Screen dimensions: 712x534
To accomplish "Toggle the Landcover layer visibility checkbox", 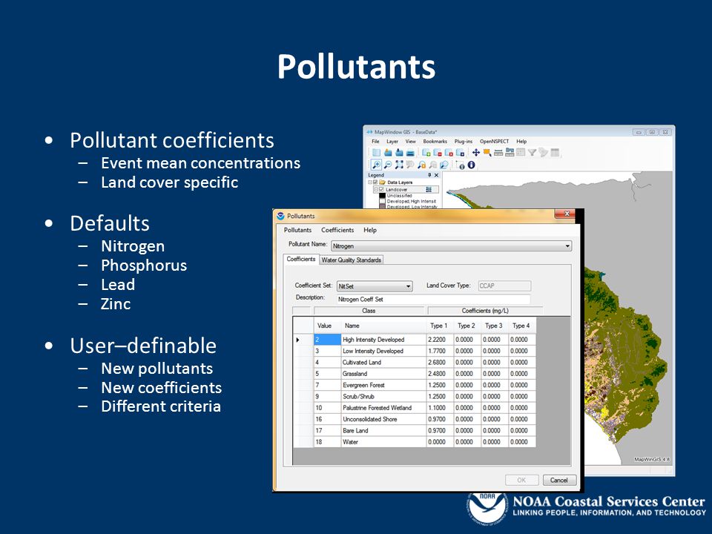I will pos(381,189).
